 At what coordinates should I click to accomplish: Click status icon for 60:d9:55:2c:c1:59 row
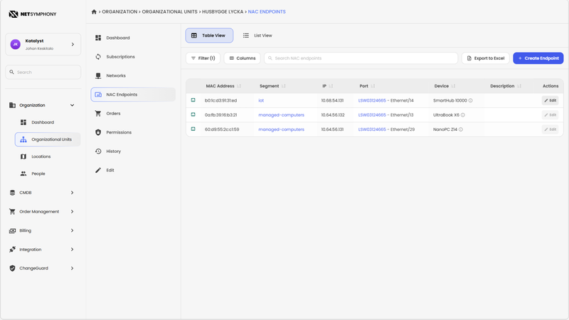[193, 129]
